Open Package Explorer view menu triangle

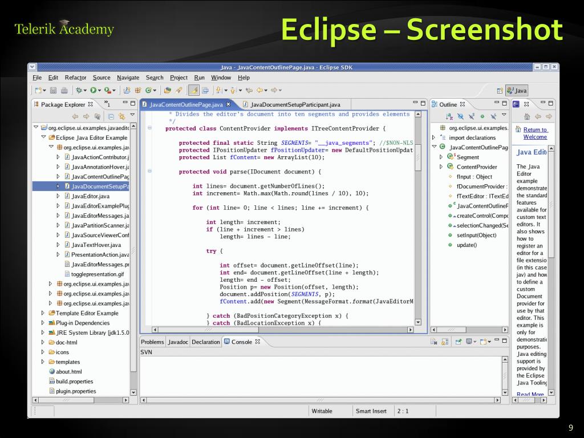pos(132,115)
